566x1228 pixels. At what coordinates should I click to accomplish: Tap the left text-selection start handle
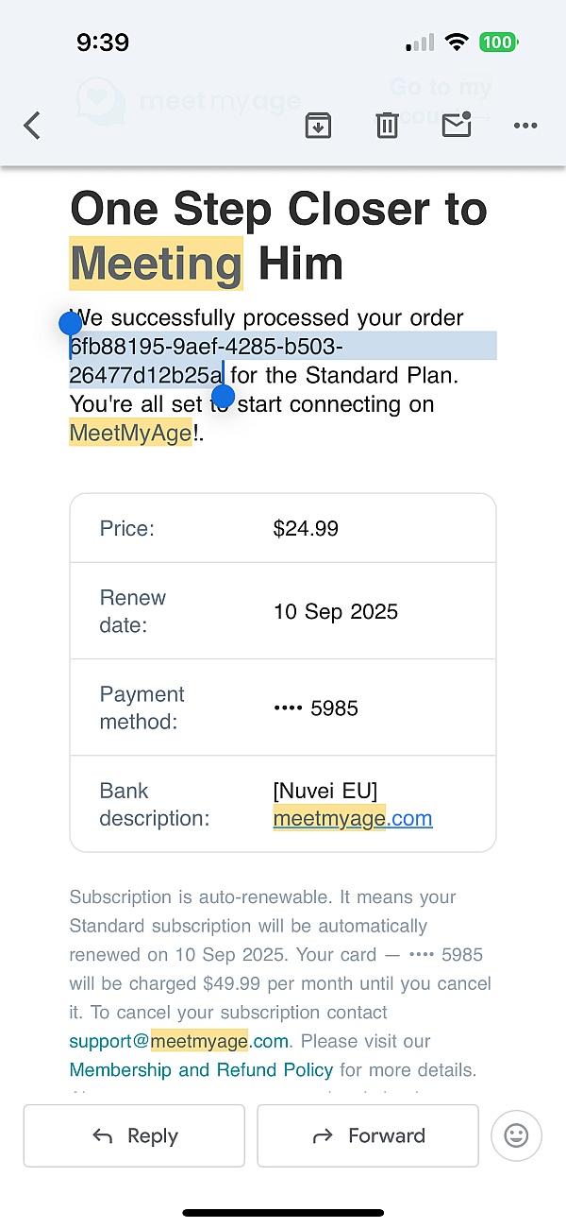[x=71, y=324]
